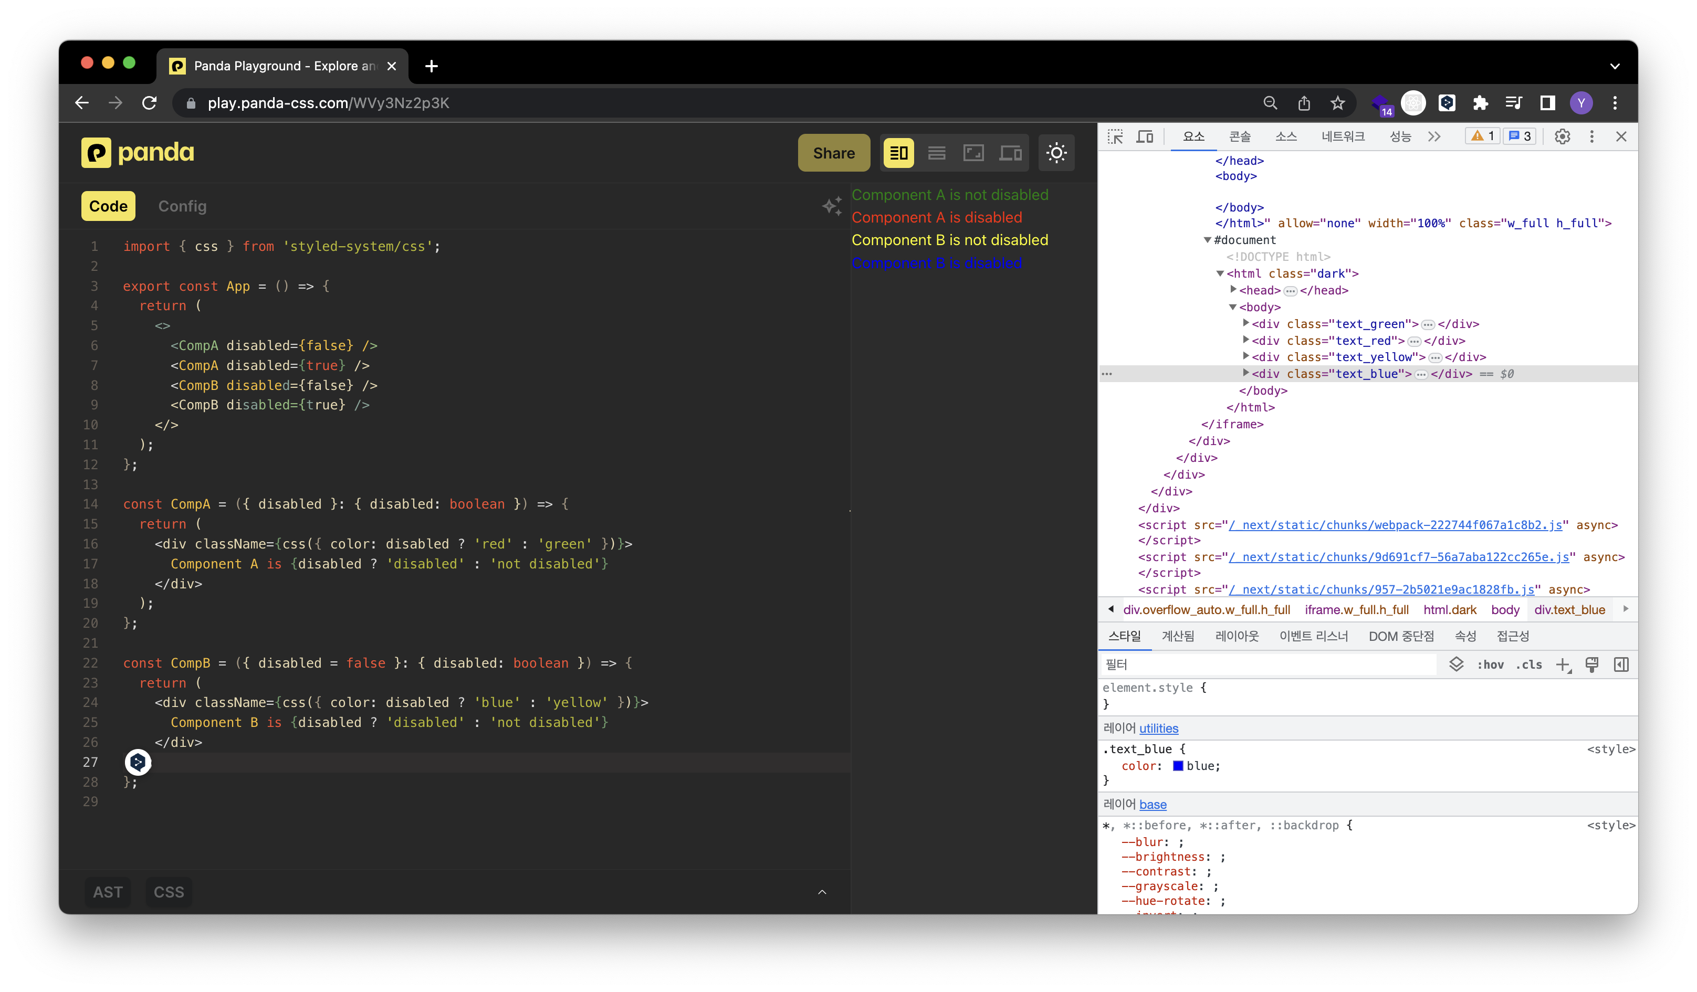
Task: Open DevTools settings gear
Action: point(1562,136)
